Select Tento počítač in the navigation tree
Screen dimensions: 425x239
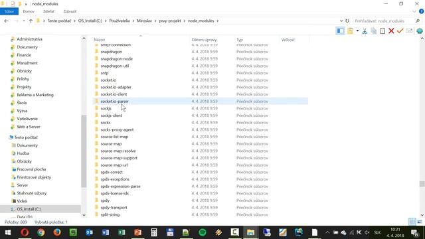pyautogui.click(x=26, y=137)
